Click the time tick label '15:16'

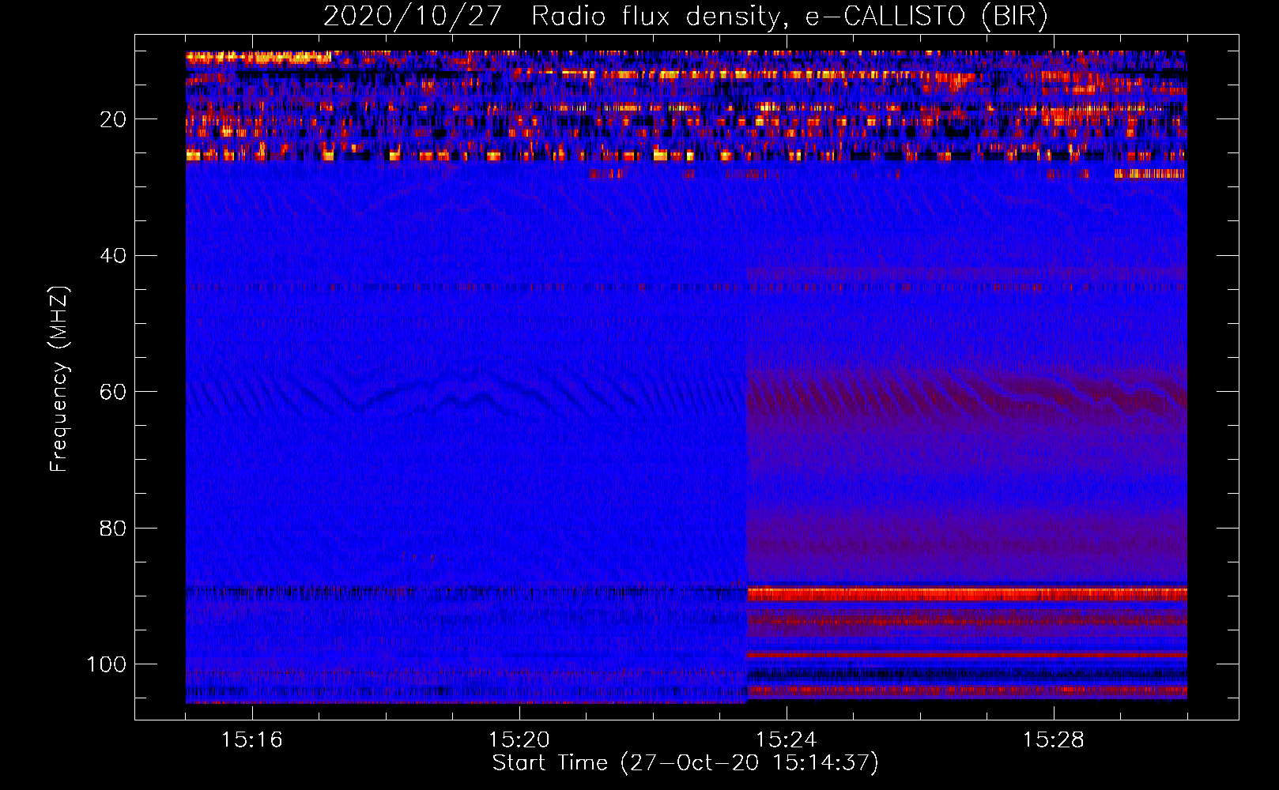(x=251, y=740)
